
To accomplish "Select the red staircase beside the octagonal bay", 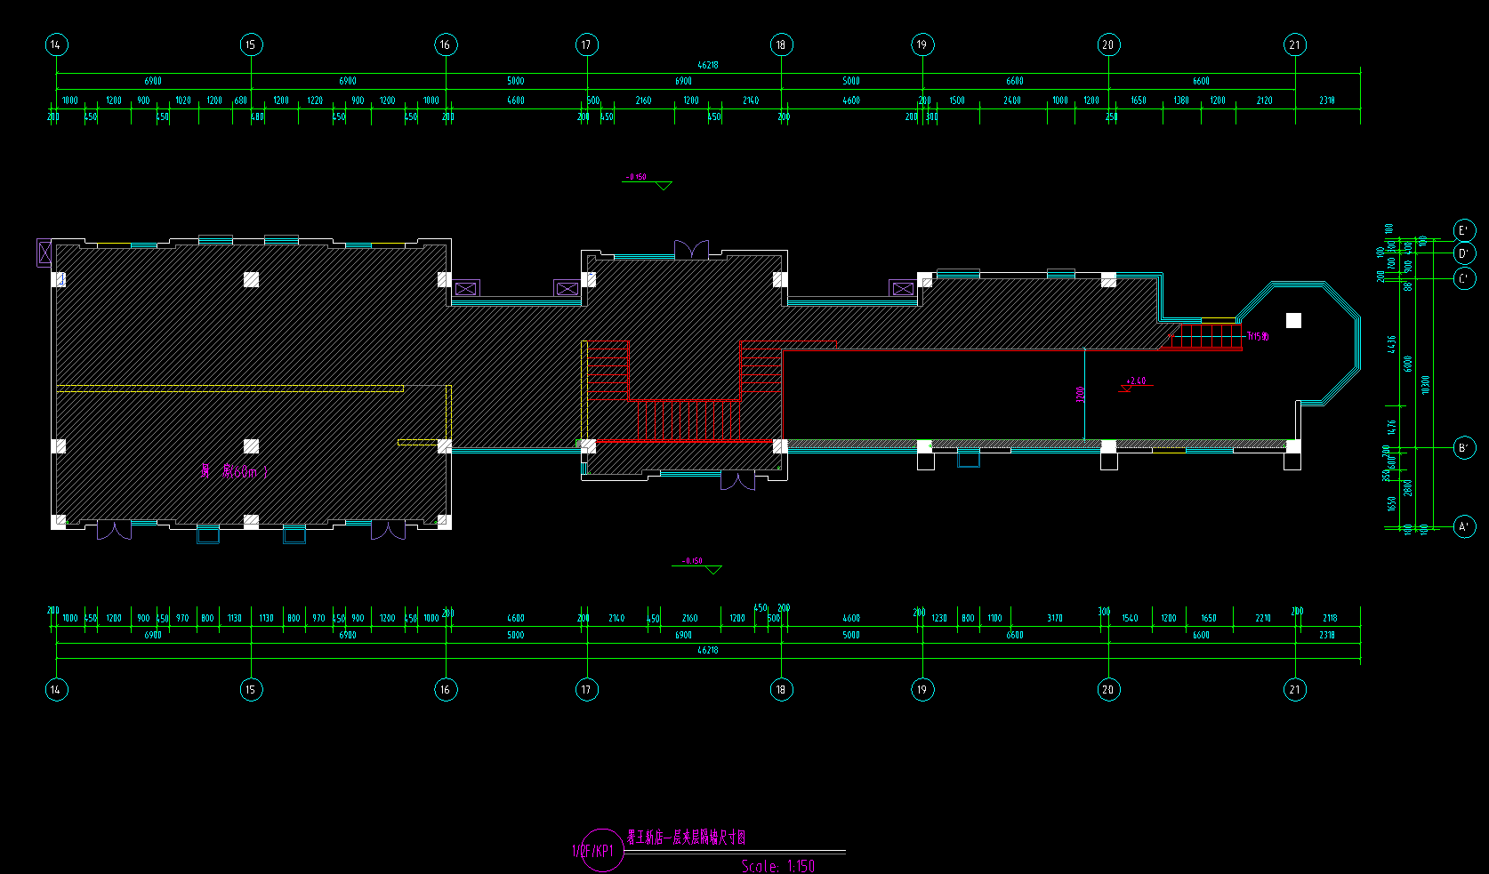I will pyautogui.click(x=1203, y=337).
